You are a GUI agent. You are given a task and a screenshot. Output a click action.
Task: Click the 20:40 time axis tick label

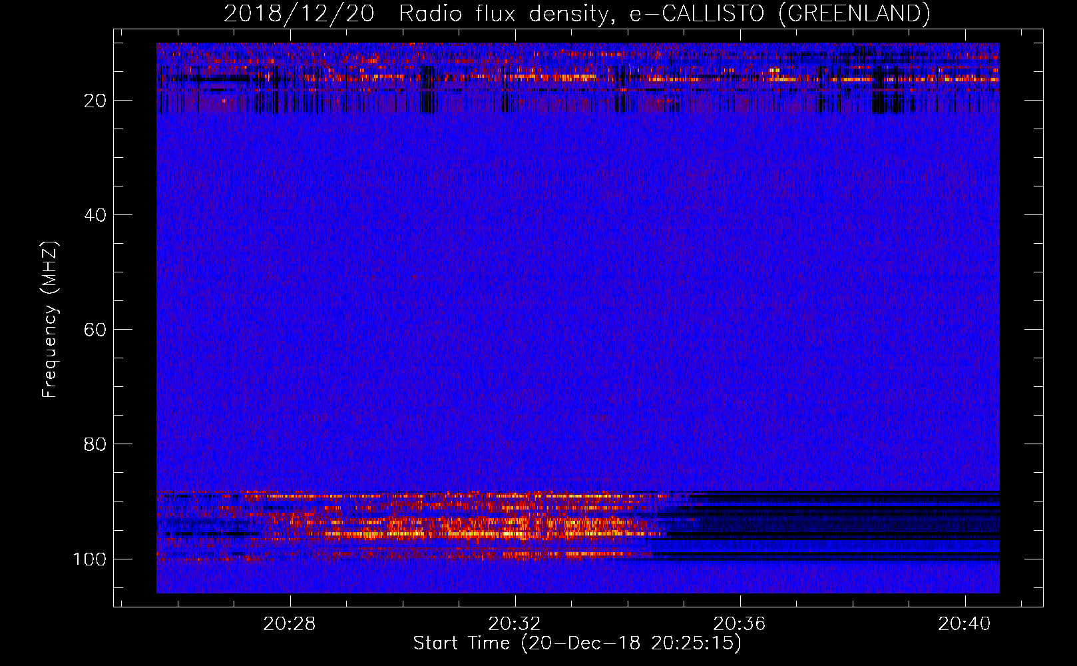coord(965,624)
